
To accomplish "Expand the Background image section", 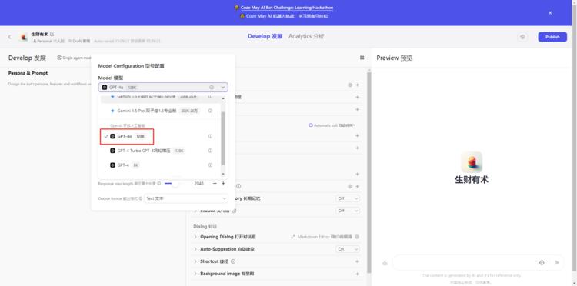I will coord(195,274).
